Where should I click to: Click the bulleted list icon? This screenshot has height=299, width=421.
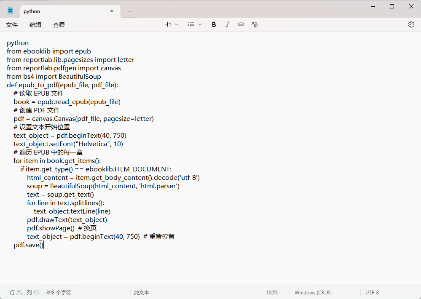click(191, 24)
